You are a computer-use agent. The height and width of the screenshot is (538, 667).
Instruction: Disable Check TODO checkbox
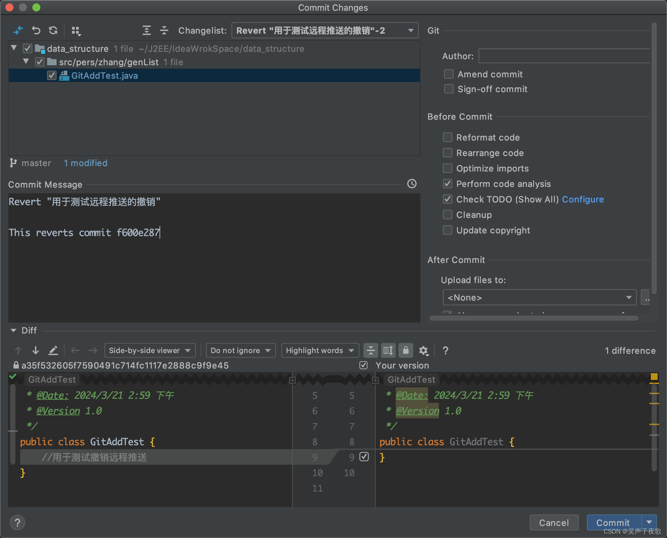click(x=447, y=199)
